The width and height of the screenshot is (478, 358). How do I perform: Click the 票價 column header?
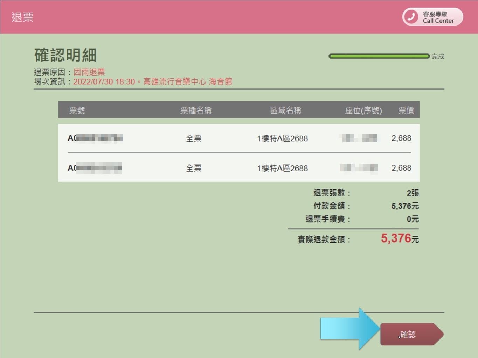pos(406,110)
